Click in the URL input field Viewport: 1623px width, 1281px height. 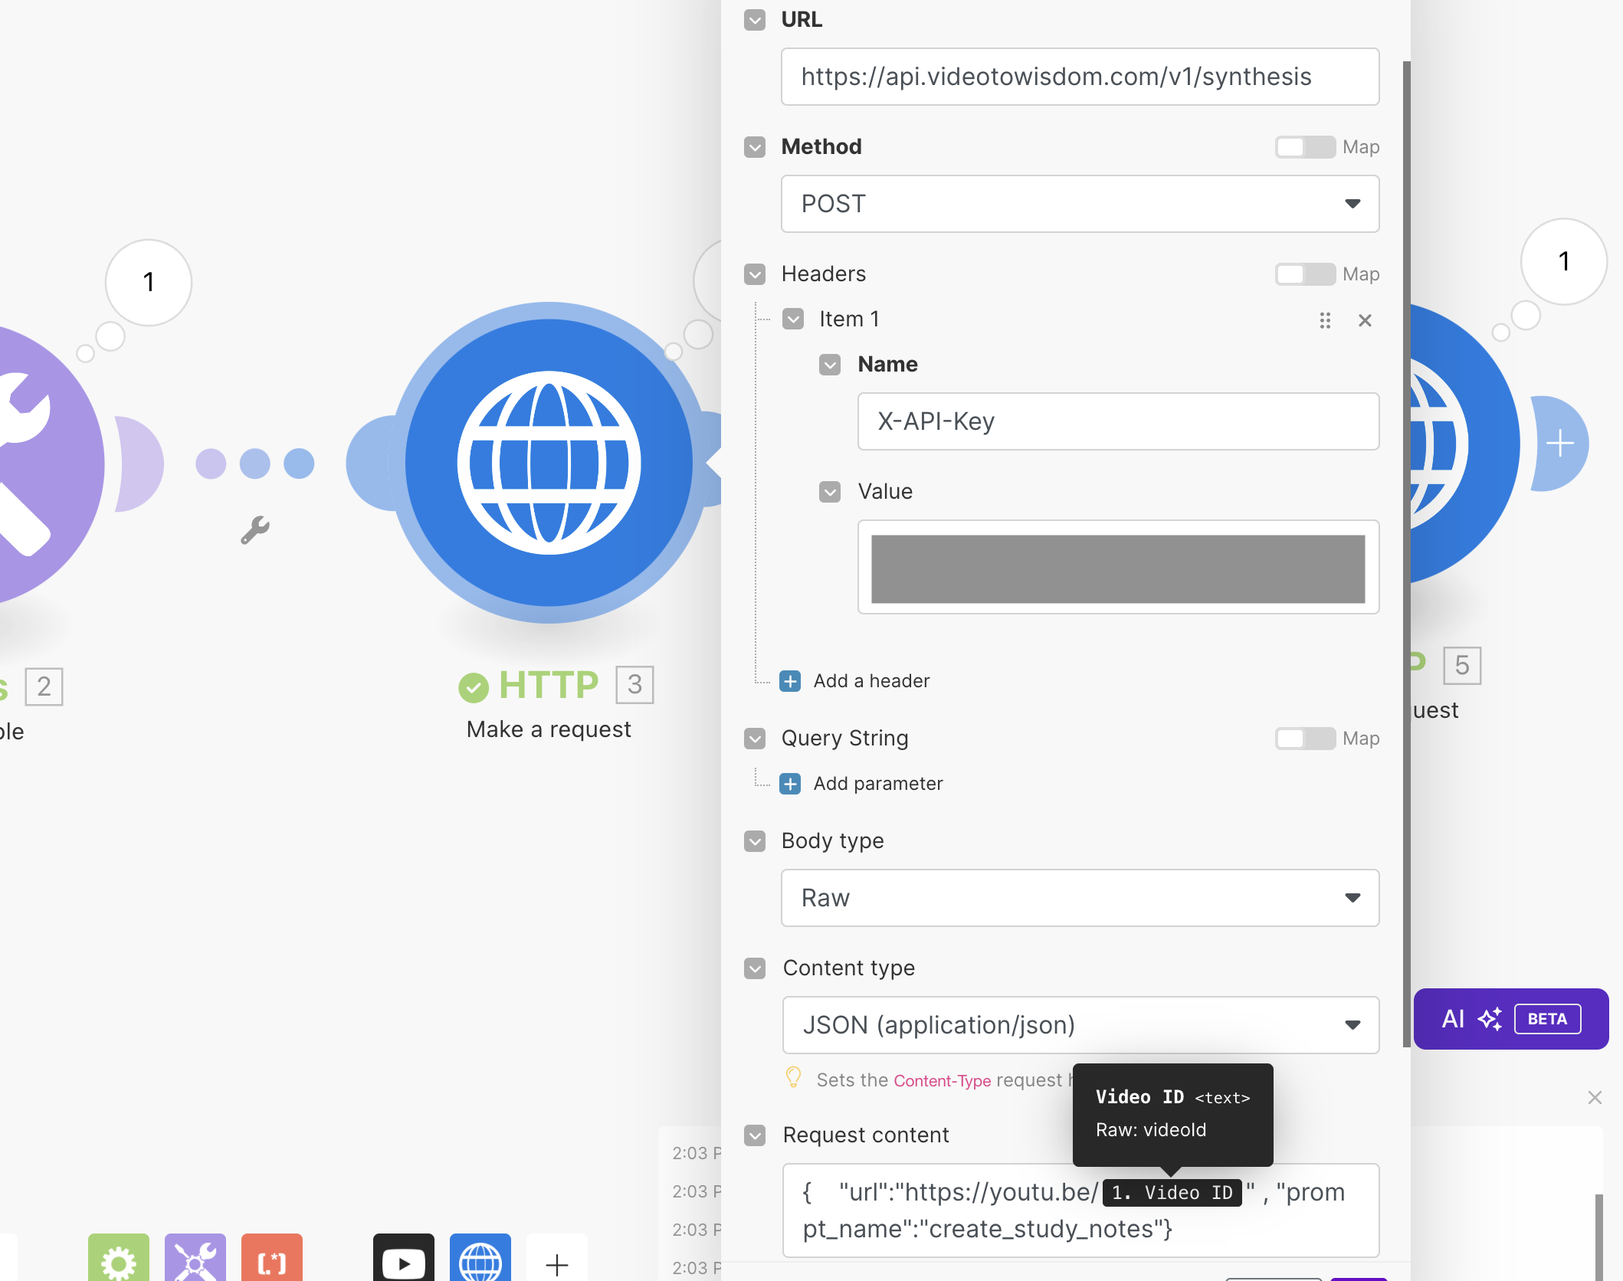(x=1080, y=77)
